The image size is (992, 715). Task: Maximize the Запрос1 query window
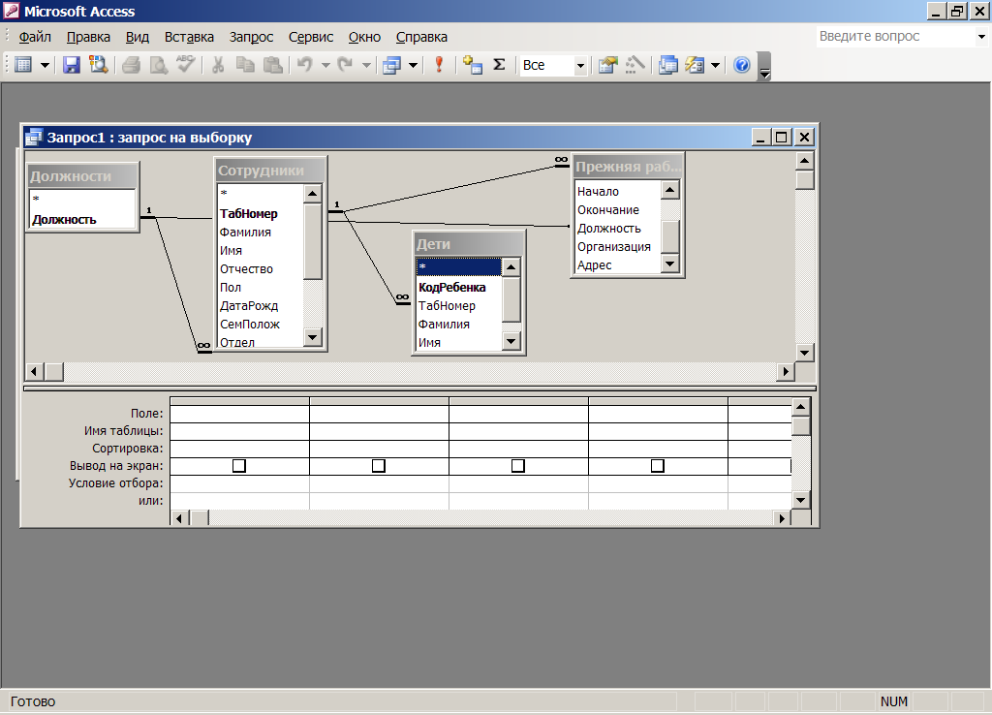click(x=782, y=138)
